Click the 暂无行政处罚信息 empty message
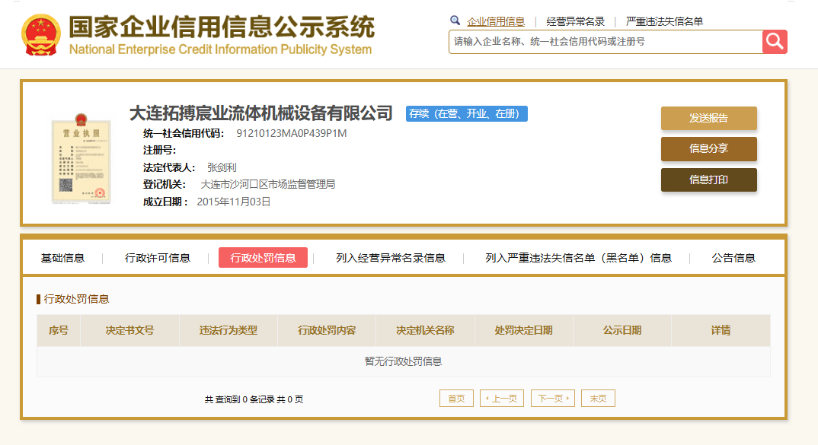The width and height of the screenshot is (818, 445). pyautogui.click(x=403, y=361)
